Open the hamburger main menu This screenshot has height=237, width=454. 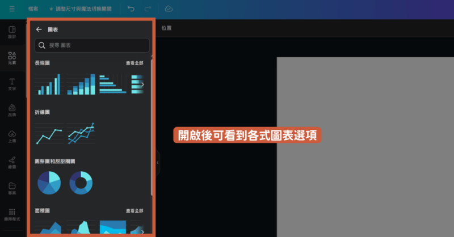pos(12,9)
